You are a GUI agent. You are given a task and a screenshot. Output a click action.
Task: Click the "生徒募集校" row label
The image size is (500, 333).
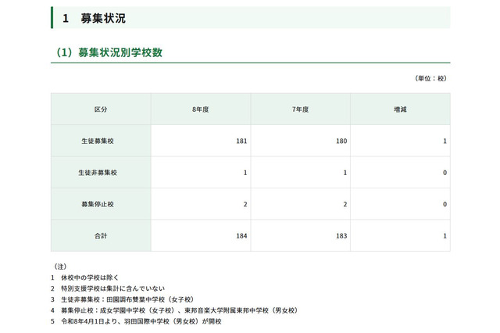click(x=100, y=141)
